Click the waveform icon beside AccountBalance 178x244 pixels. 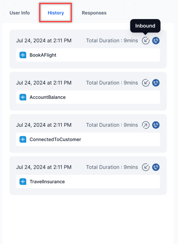pyautogui.click(x=23, y=97)
